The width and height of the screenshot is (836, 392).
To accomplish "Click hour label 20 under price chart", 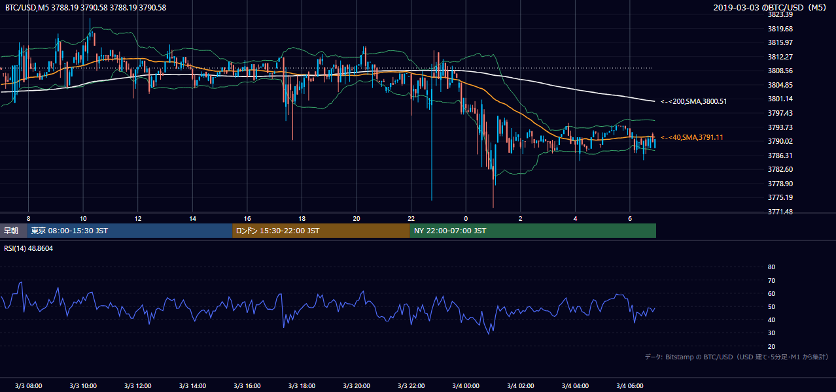I will click(357, 218).
